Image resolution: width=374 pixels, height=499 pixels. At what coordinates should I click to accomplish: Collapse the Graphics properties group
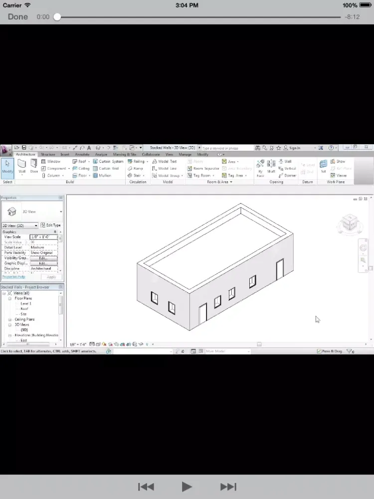pyautogui.click(x=55, y=232)
